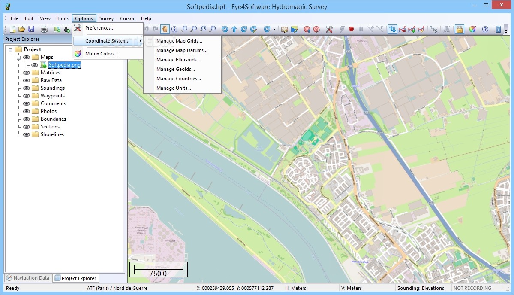Click the Pause recording icon
The image size is (514, 295).
point(361,29)
